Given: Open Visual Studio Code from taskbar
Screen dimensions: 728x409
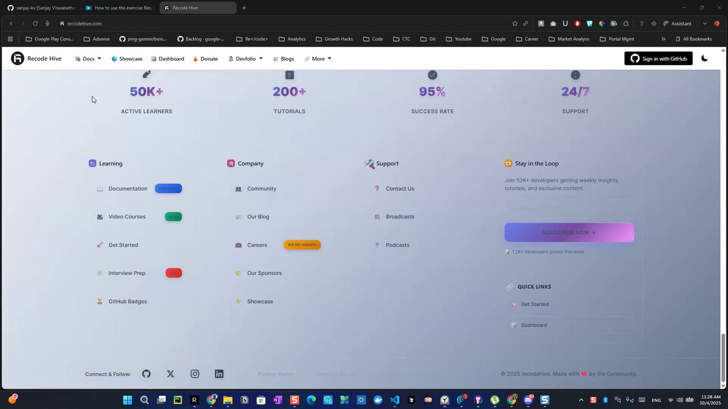Looking at the screenshot, I should 395,400.
